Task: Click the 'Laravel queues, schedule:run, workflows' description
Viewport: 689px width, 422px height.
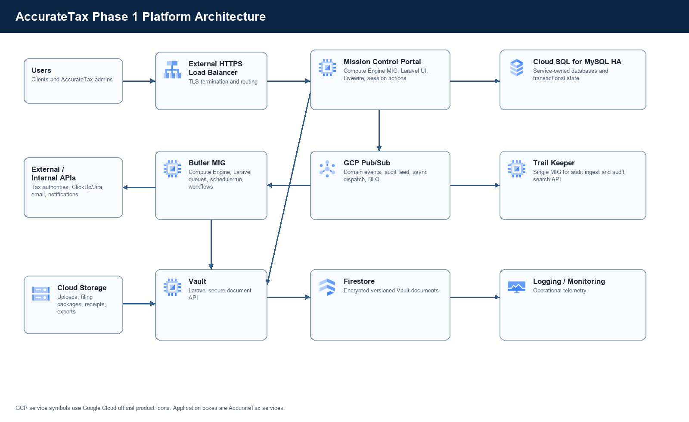Action: (220, 179)
